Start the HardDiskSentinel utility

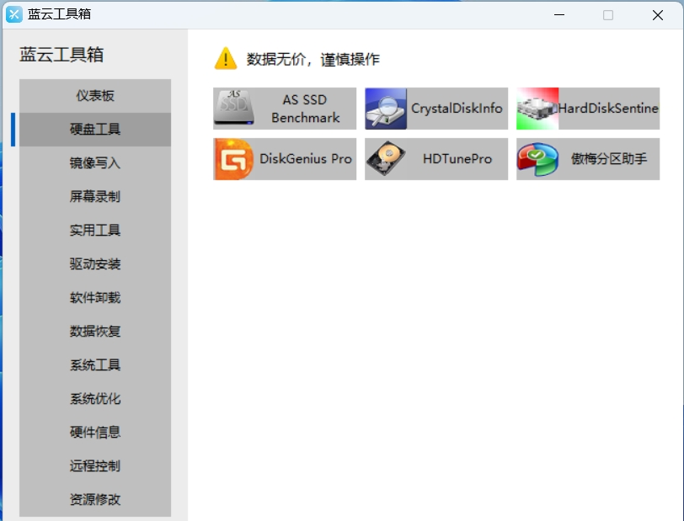pos(587,109)
